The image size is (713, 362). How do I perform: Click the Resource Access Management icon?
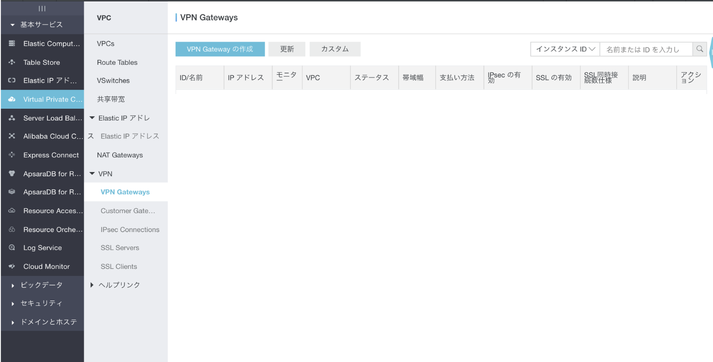click(x=12, y=211)
